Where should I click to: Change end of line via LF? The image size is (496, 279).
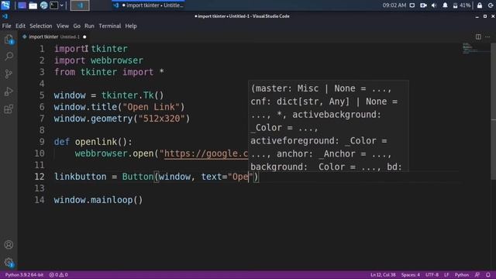click(446, 275)
